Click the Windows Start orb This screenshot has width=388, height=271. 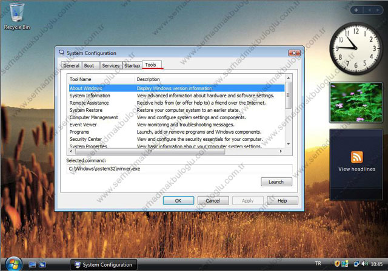point(13,264)
